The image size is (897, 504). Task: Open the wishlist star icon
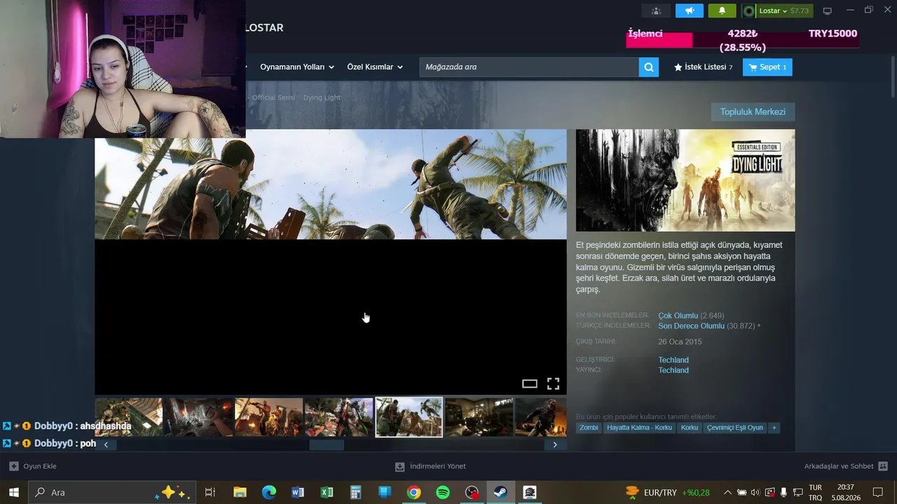[x=678, y=67]
